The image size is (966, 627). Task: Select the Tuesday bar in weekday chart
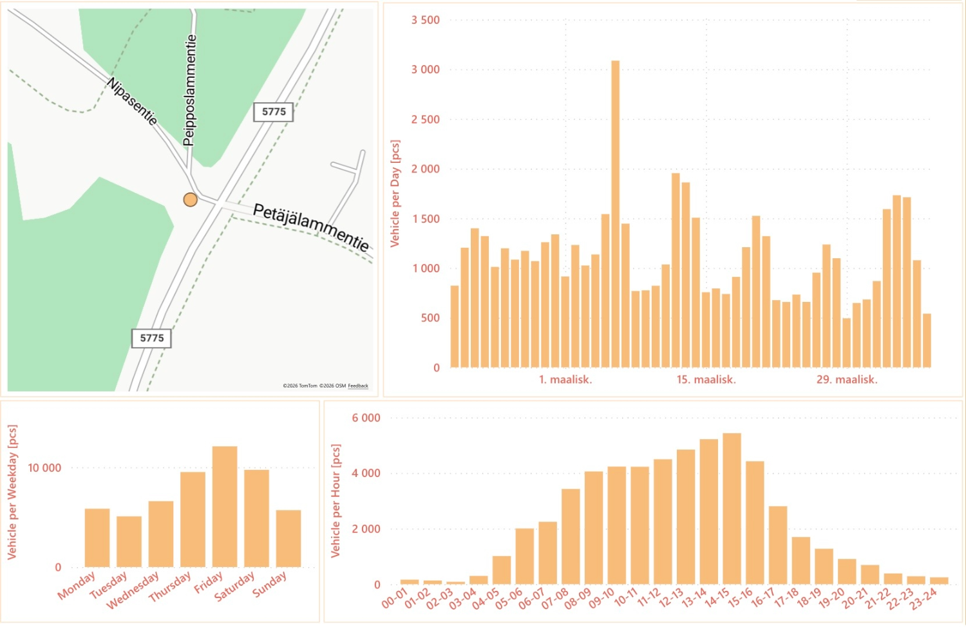click(x=129, y=541)
